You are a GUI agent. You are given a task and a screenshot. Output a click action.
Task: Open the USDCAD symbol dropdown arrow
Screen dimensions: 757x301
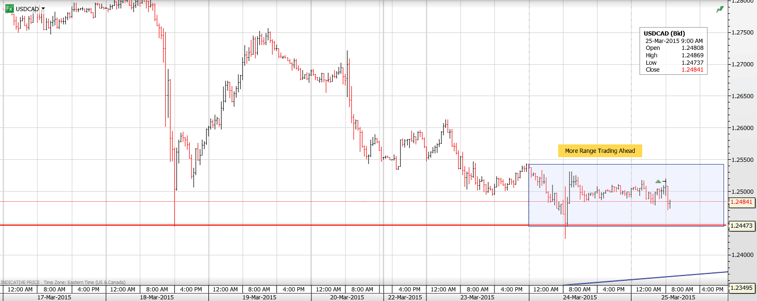43,9
